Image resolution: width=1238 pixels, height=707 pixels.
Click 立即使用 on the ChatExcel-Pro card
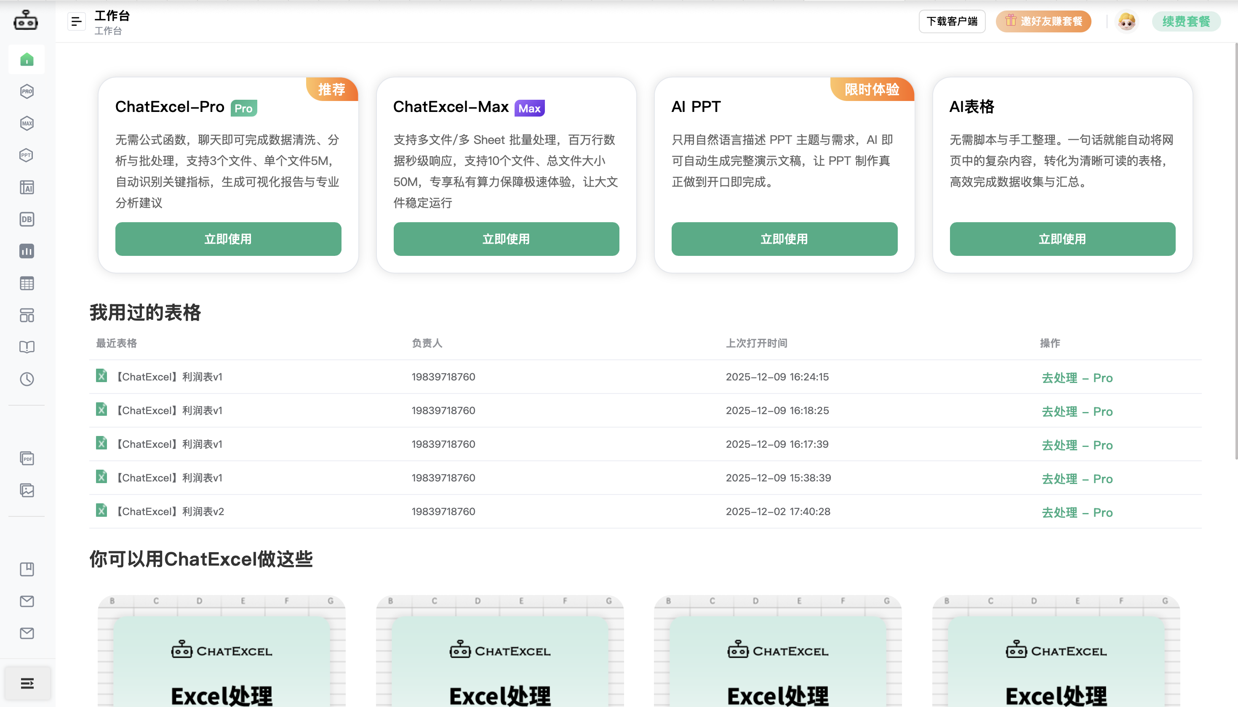pyautogui.click(x=228, y=239)
